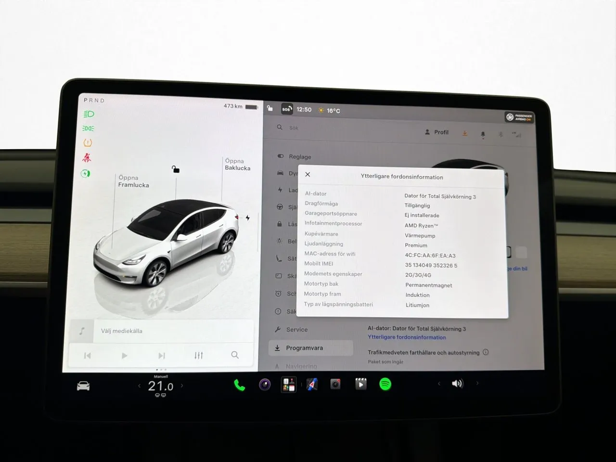Click the info icon next to Trafikmedveten farthållare
The width and height of the screenshot is (616, 462).
coord(486,352)
